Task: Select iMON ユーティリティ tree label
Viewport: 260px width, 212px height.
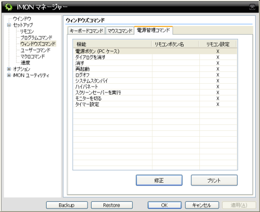Action: pyautogui.click(x=31, y=75)
